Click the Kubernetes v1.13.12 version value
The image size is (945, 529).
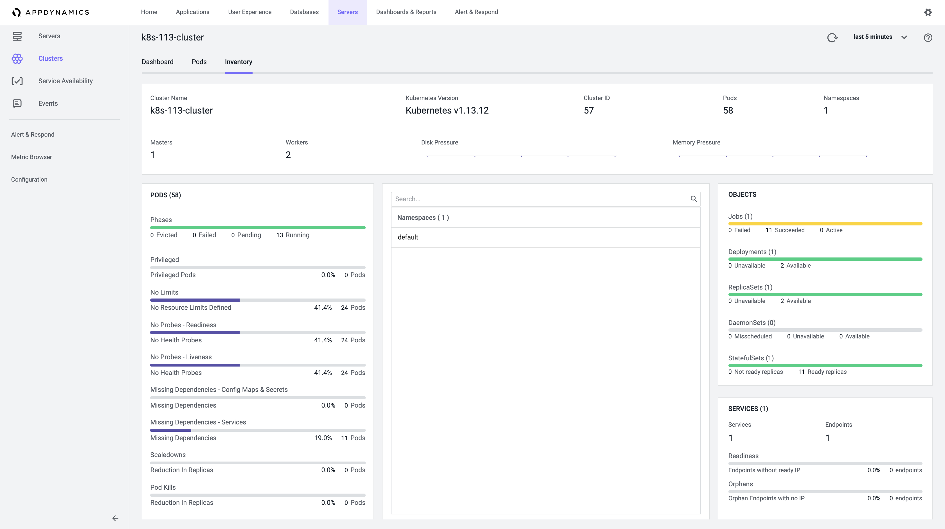coord(447,110)
